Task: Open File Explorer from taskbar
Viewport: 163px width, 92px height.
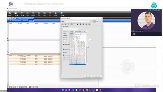Action: [87, 90]
